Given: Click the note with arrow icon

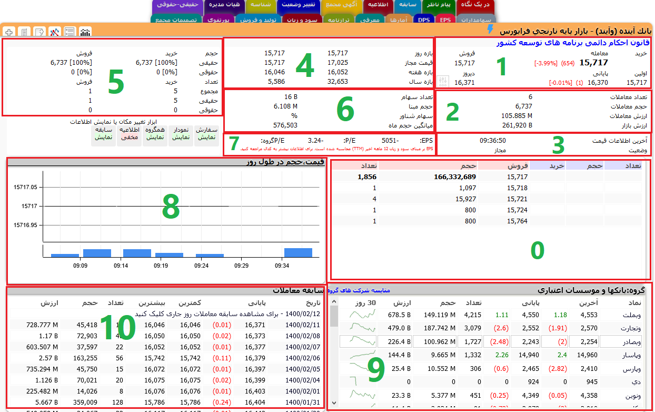Looking at the screenshot, I should point(39,32).
